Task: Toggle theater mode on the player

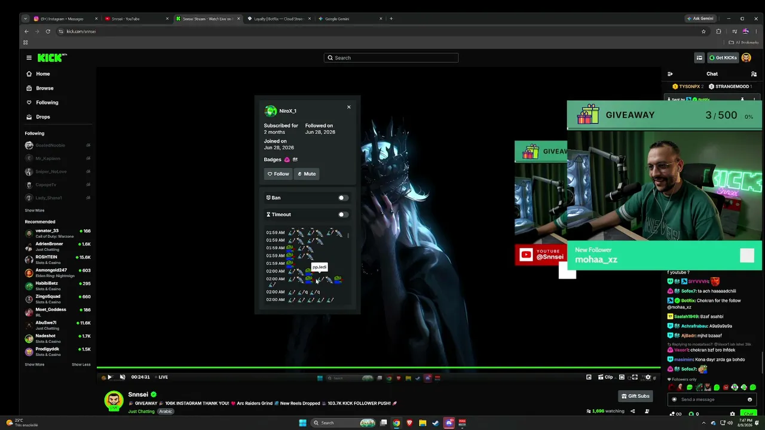Action: click(x=622, y=377)
